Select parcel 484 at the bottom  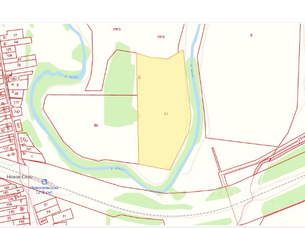(x=43, y=221)
